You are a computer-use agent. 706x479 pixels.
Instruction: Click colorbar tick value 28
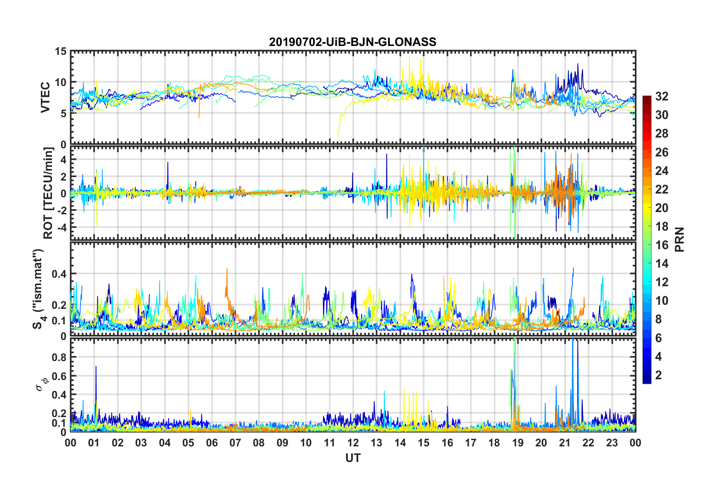coord(662,133)
